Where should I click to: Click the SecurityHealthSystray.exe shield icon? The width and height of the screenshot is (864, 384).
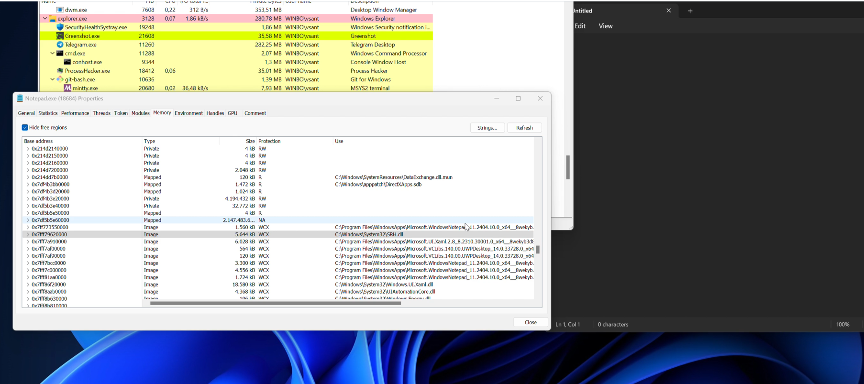(60, 27)
